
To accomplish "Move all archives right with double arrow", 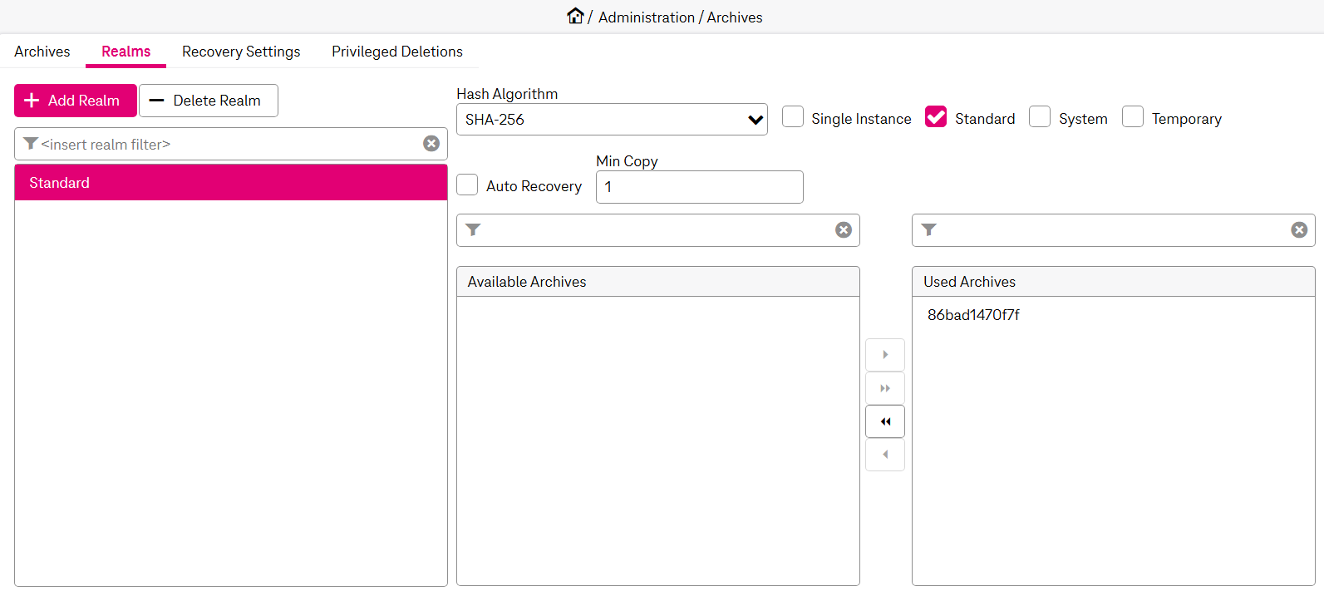I will (885, 388).
